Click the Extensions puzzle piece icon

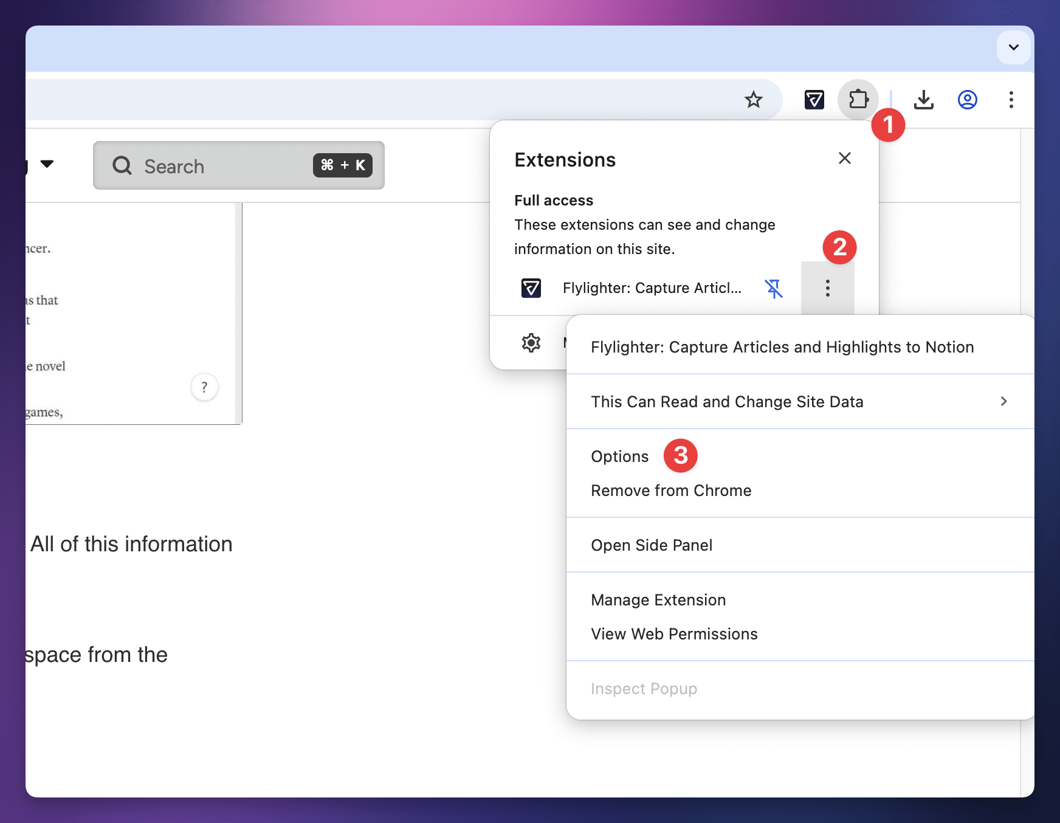click(858, 99)
